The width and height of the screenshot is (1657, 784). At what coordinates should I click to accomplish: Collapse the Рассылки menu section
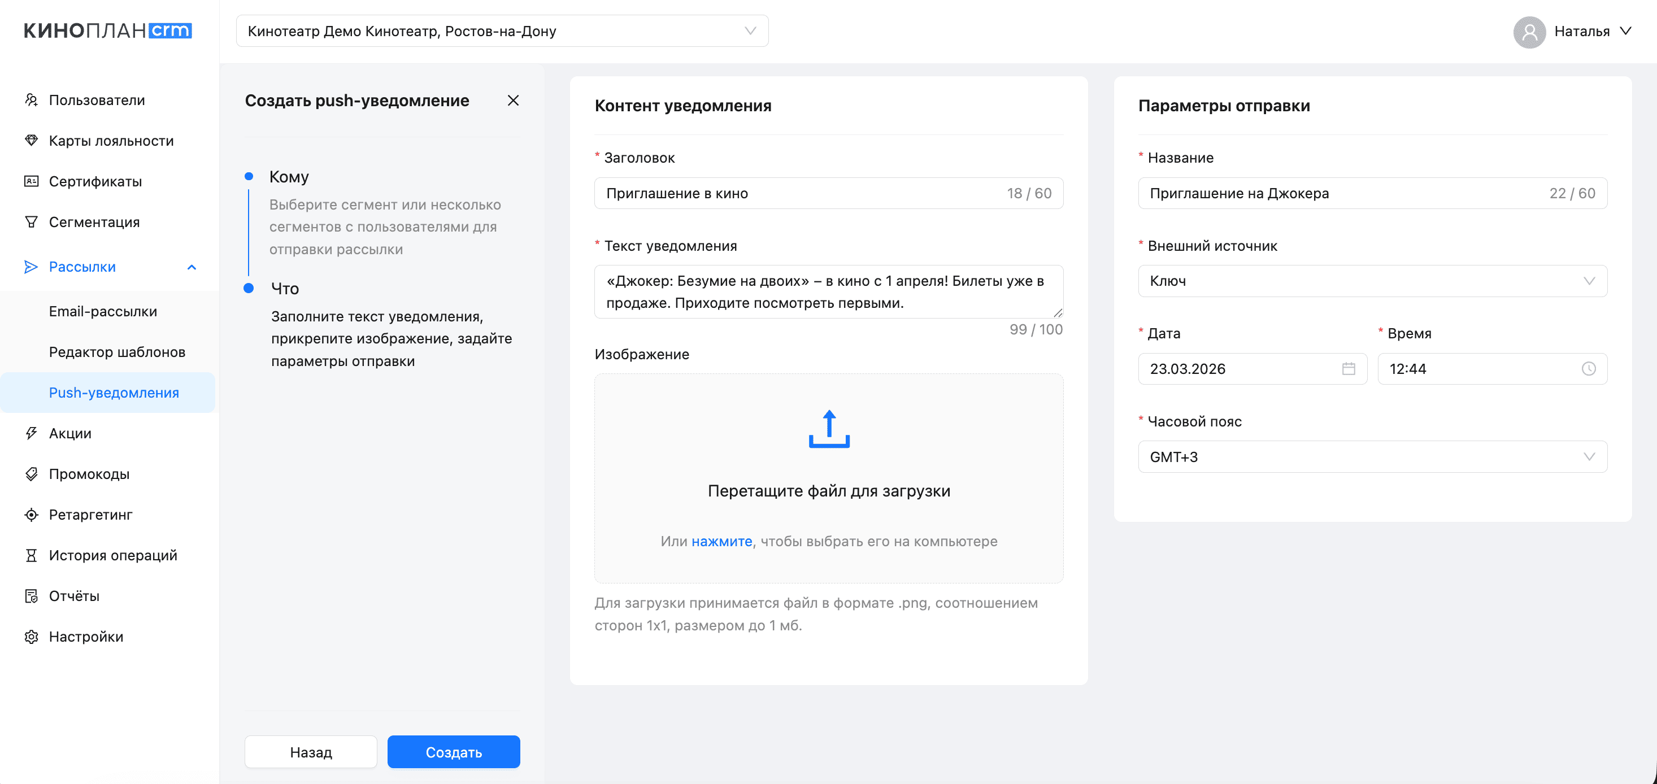pyautogui.click(x=192, y=267)
